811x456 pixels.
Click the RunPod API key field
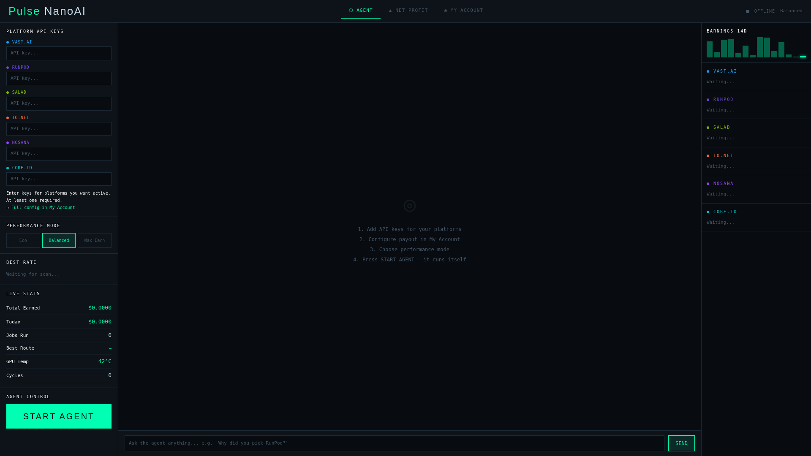click(59, 79)
